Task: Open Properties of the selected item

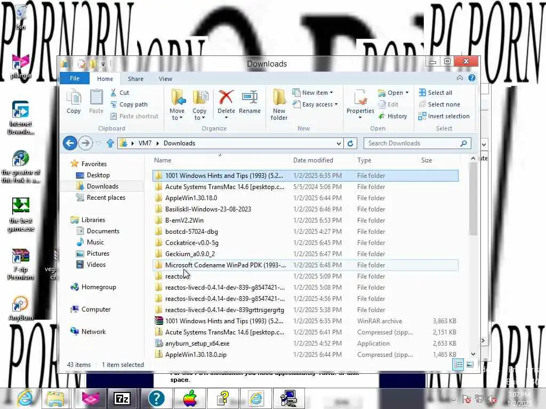Action: point(360,104)
